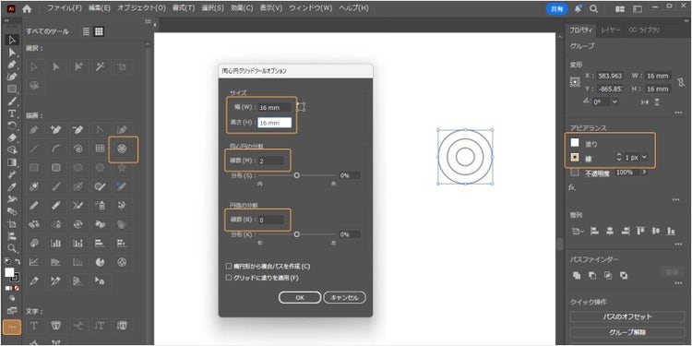
Task: Swap fill and stroke colors in toolbar
Action: 18,262
